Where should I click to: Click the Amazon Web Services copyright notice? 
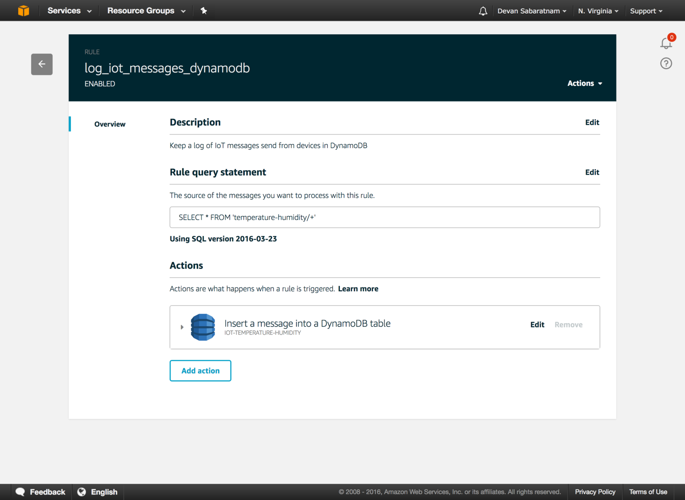click(450, 492)
